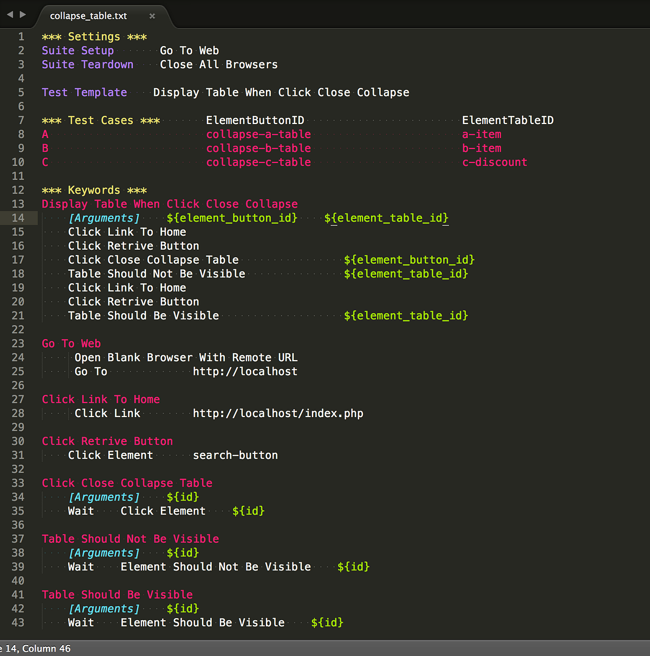Image resolution: width=650 pixels, height=656 pixels.
Task: Close the collapse_table.txt tab
Action: pos(152,16)
